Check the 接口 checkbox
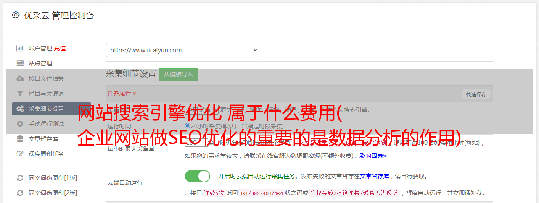This screenshot has height=203, width=539. [x=188, y=193]
